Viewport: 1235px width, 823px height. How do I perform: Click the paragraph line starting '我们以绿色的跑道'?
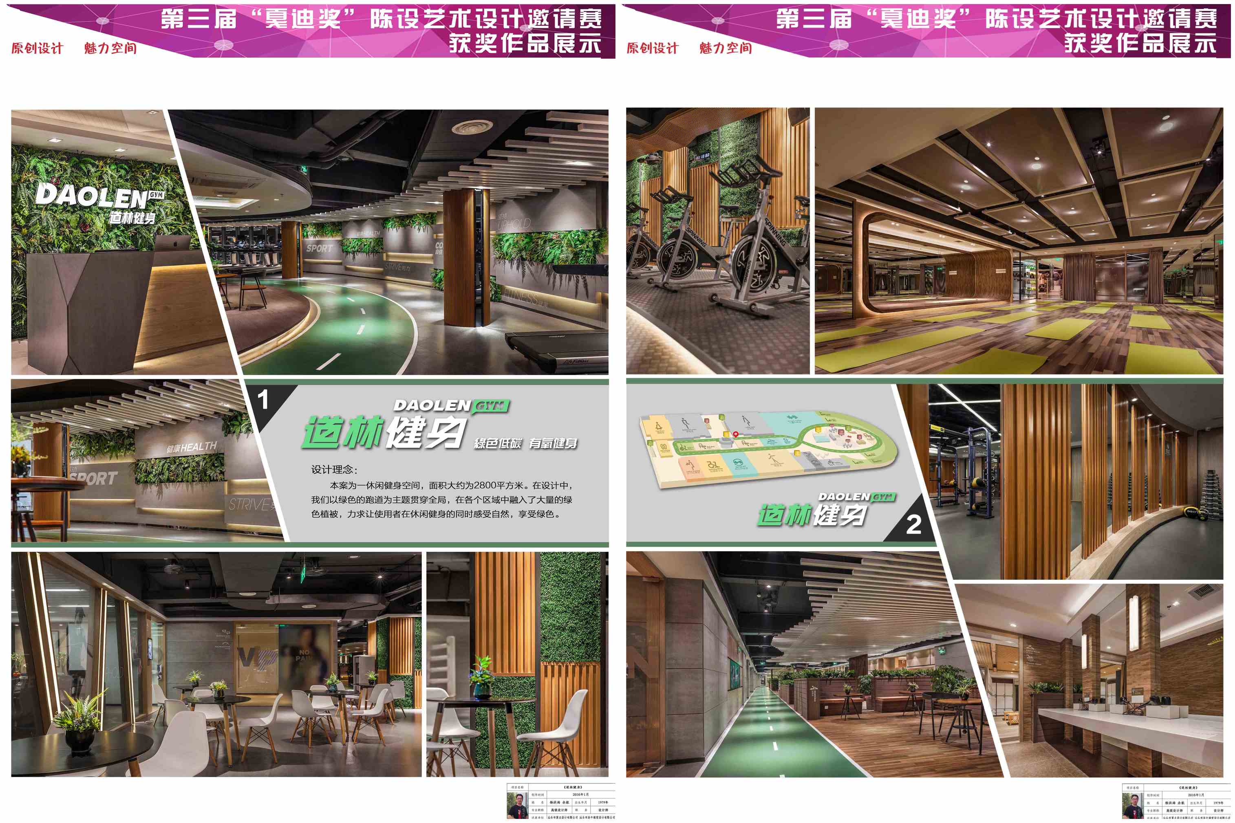tap(441, 500)
